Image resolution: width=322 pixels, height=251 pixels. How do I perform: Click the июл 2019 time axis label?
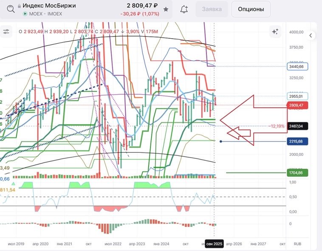tap(16, 244)
